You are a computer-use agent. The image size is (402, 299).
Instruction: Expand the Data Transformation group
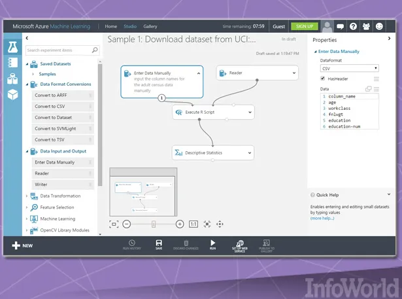27,196
